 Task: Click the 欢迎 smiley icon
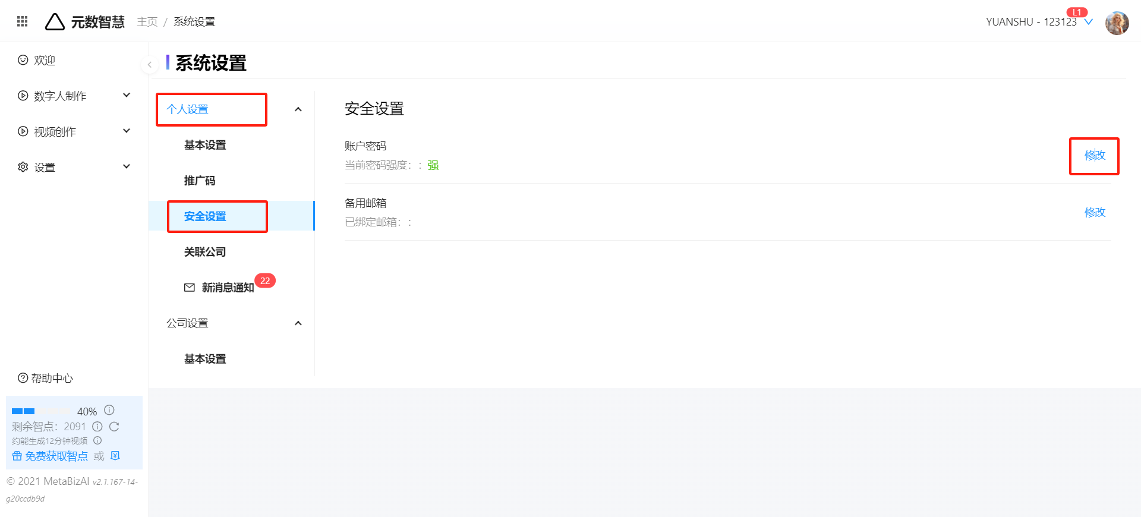pyautogui.click(x=23, y=60)
